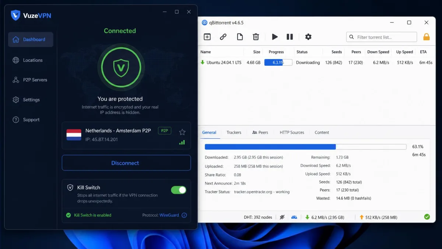Switch to the General tab
This screenshot has height=249, width=442.
pyautogui.click(x=209, y=132)
